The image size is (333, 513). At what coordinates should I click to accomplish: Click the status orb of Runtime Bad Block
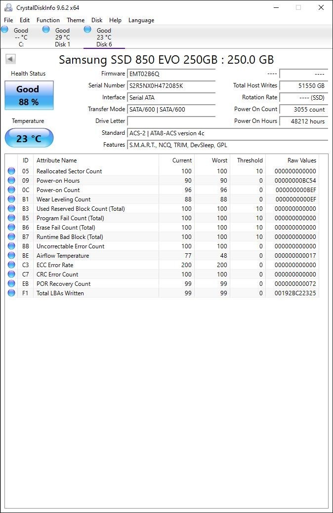click(11, 237)
